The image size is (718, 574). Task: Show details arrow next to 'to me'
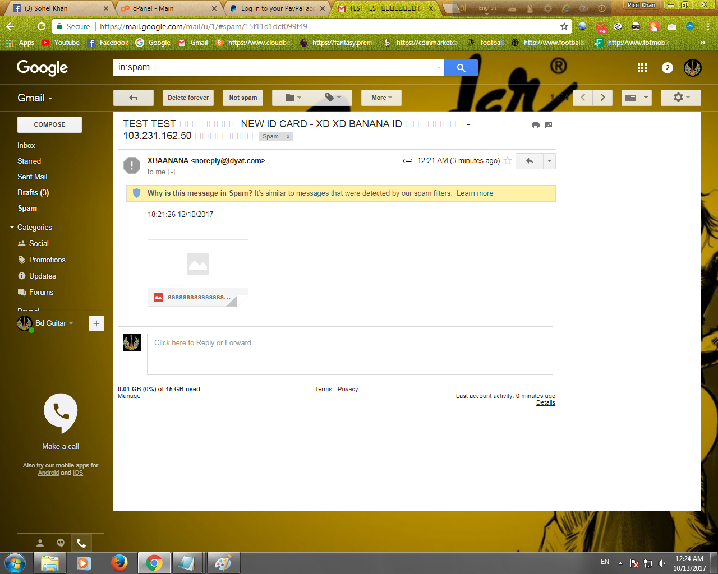[172, 172]
